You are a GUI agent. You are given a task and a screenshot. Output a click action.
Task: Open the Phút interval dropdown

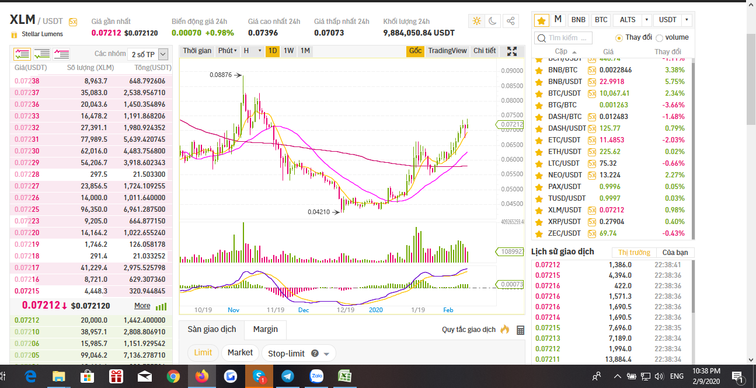(x=227, y=51)
